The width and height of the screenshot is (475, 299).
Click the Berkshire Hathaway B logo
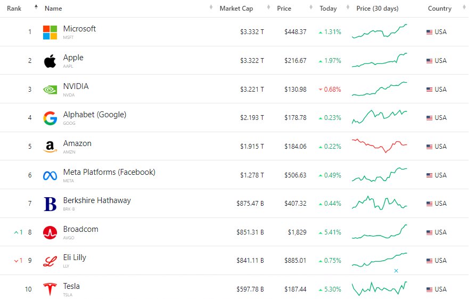50,204
